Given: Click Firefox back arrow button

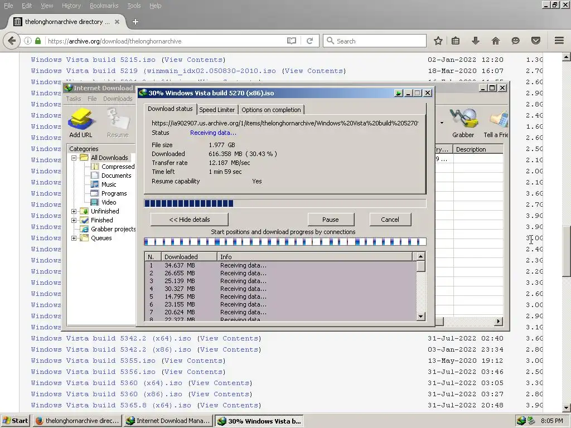Looking at the screenshot, I should click(12, 41).
